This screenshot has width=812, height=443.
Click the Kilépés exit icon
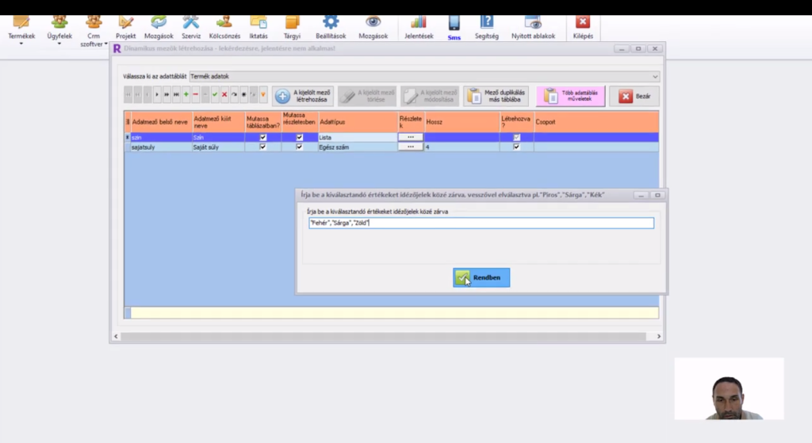tap(582, 23)
